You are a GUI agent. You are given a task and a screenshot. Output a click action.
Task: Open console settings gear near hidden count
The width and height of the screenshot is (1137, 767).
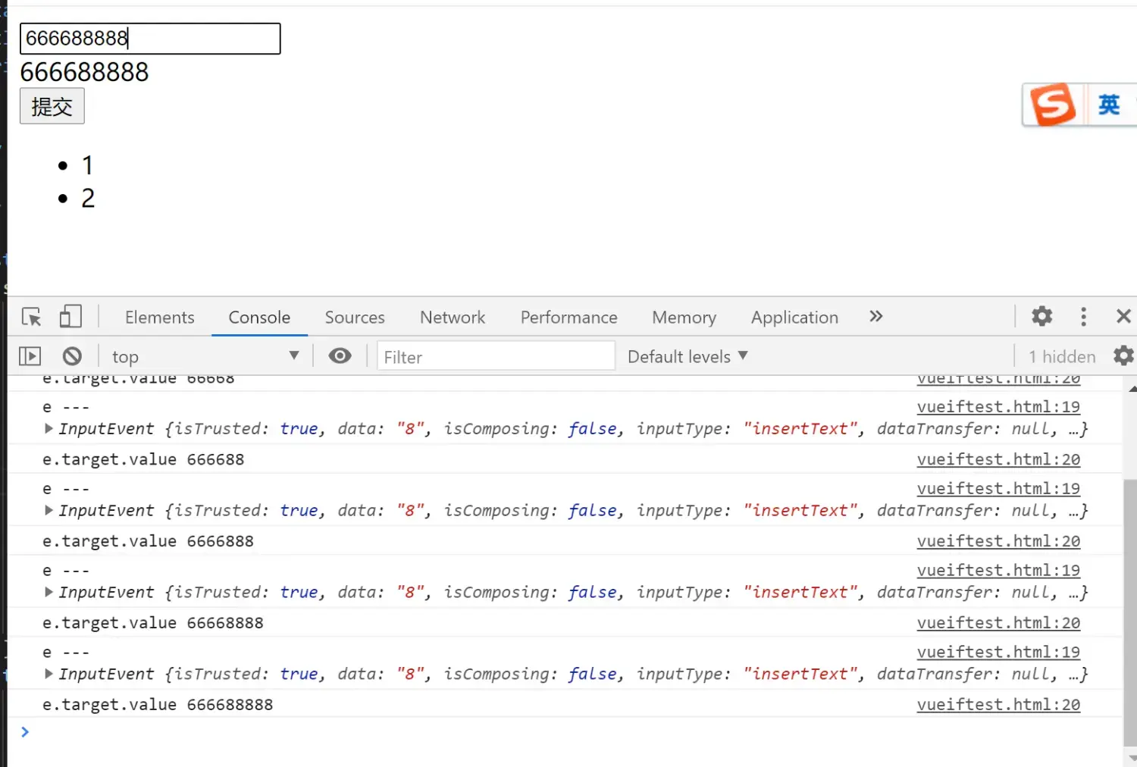[1123, 355]
